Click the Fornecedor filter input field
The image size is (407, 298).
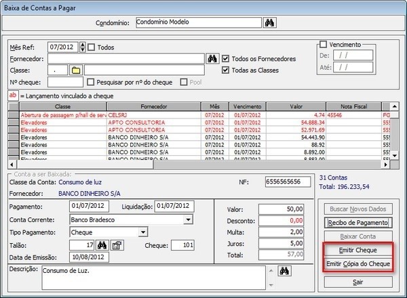[126, 58]
